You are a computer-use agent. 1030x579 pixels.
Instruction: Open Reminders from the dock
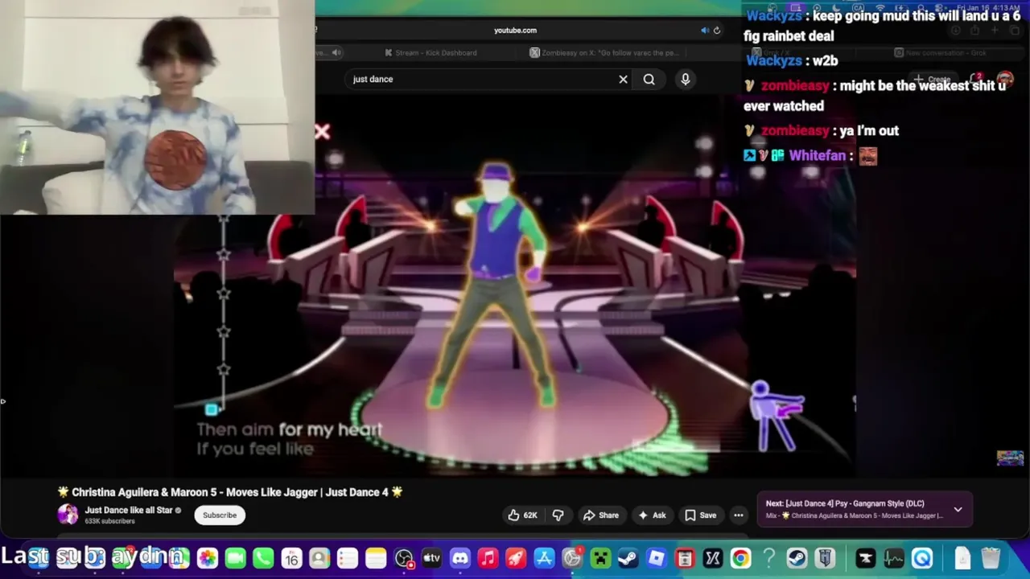(348, 557)
